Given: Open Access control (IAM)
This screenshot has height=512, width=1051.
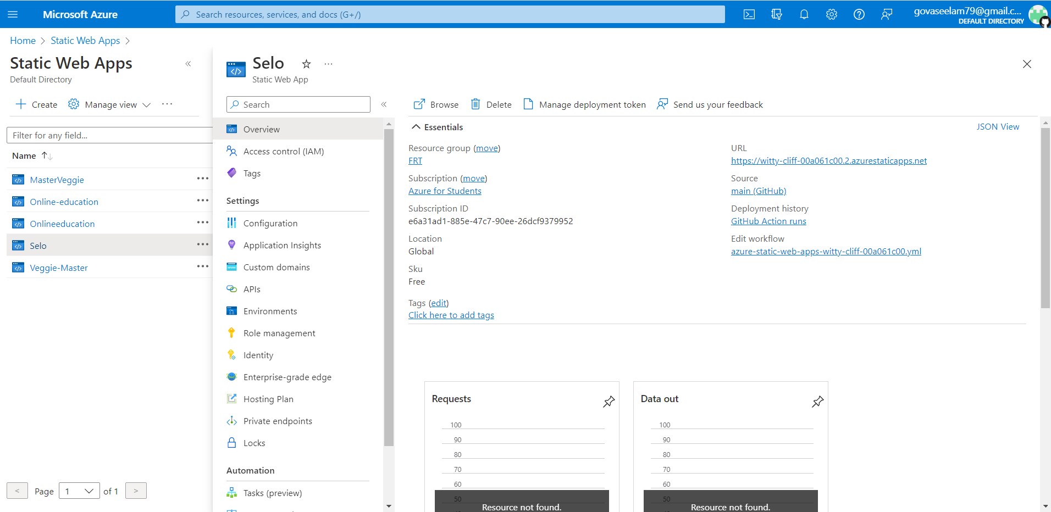Looking at the screenshot, I should tap(284, 151).
